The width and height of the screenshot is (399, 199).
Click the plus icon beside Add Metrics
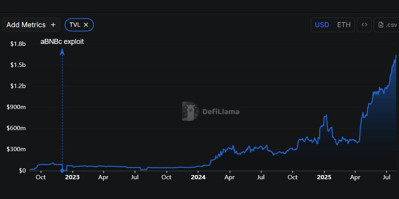coord(53,25)
